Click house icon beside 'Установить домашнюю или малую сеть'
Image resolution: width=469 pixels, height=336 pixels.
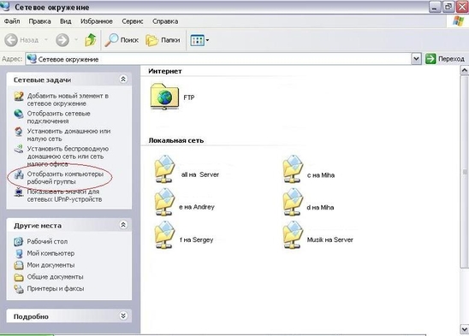click(19, 132)
